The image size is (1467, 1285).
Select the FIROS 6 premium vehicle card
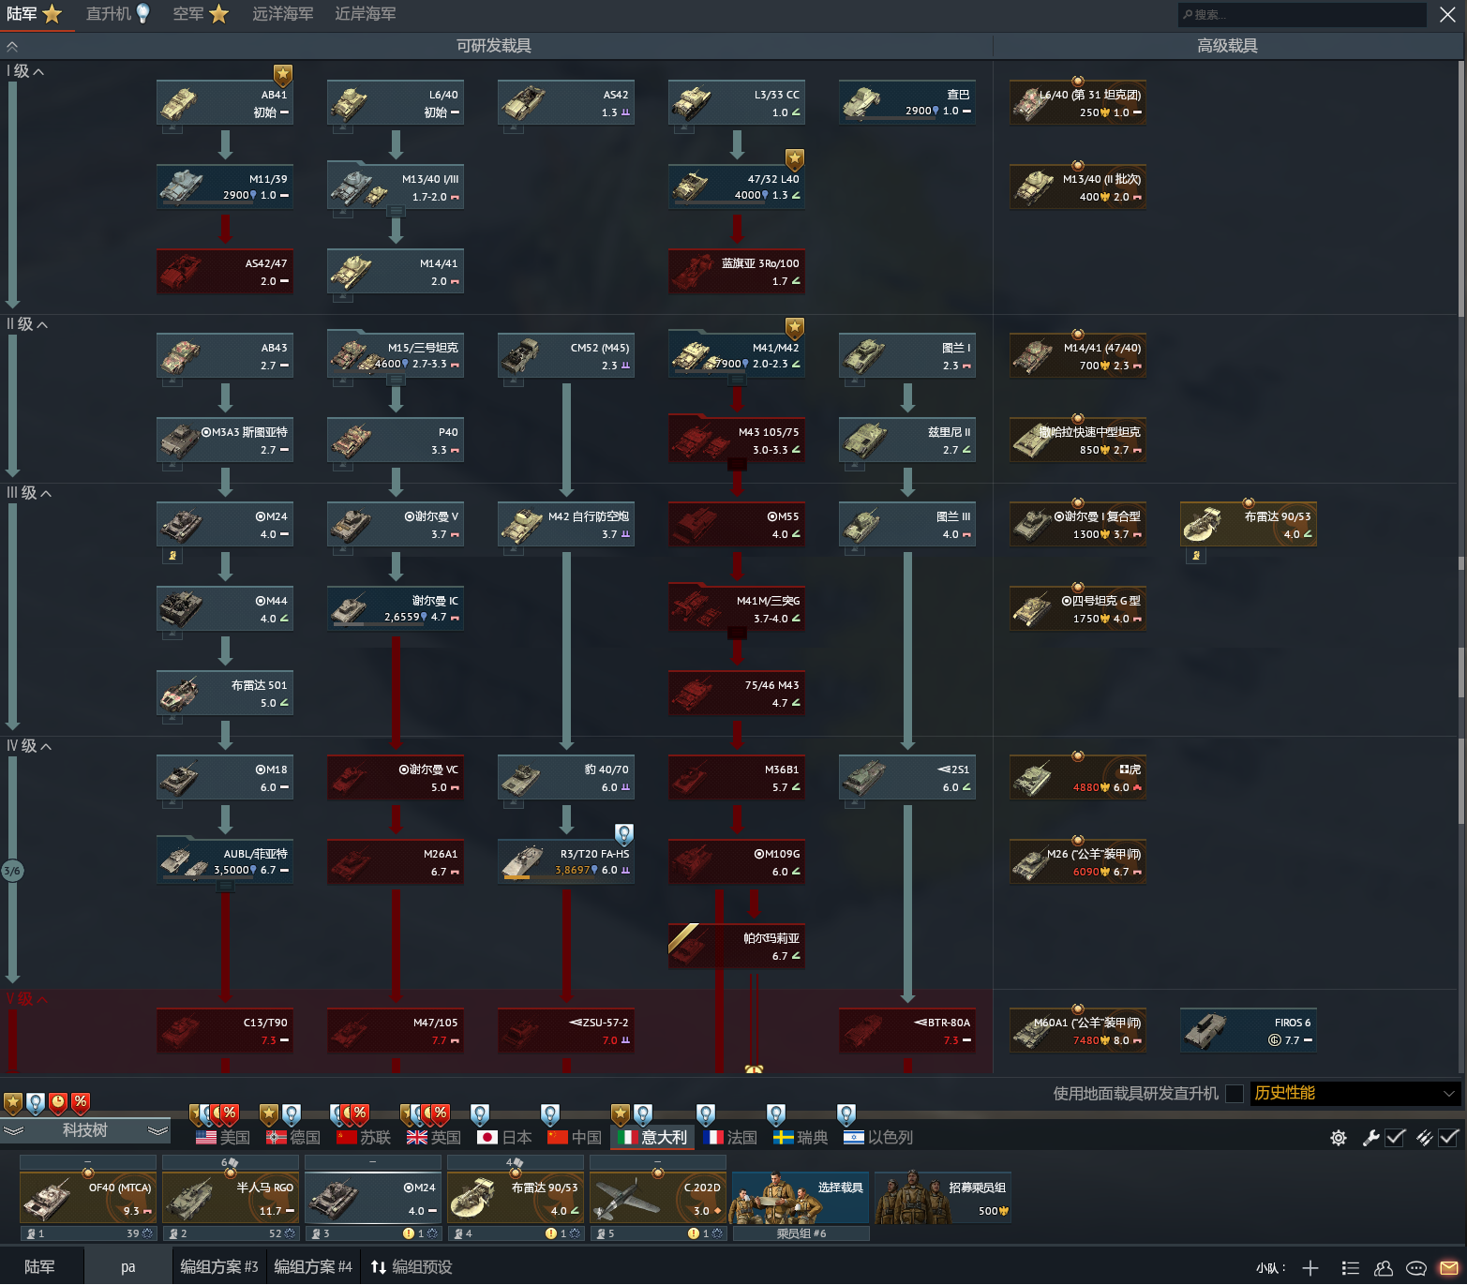point(1249,1030)
